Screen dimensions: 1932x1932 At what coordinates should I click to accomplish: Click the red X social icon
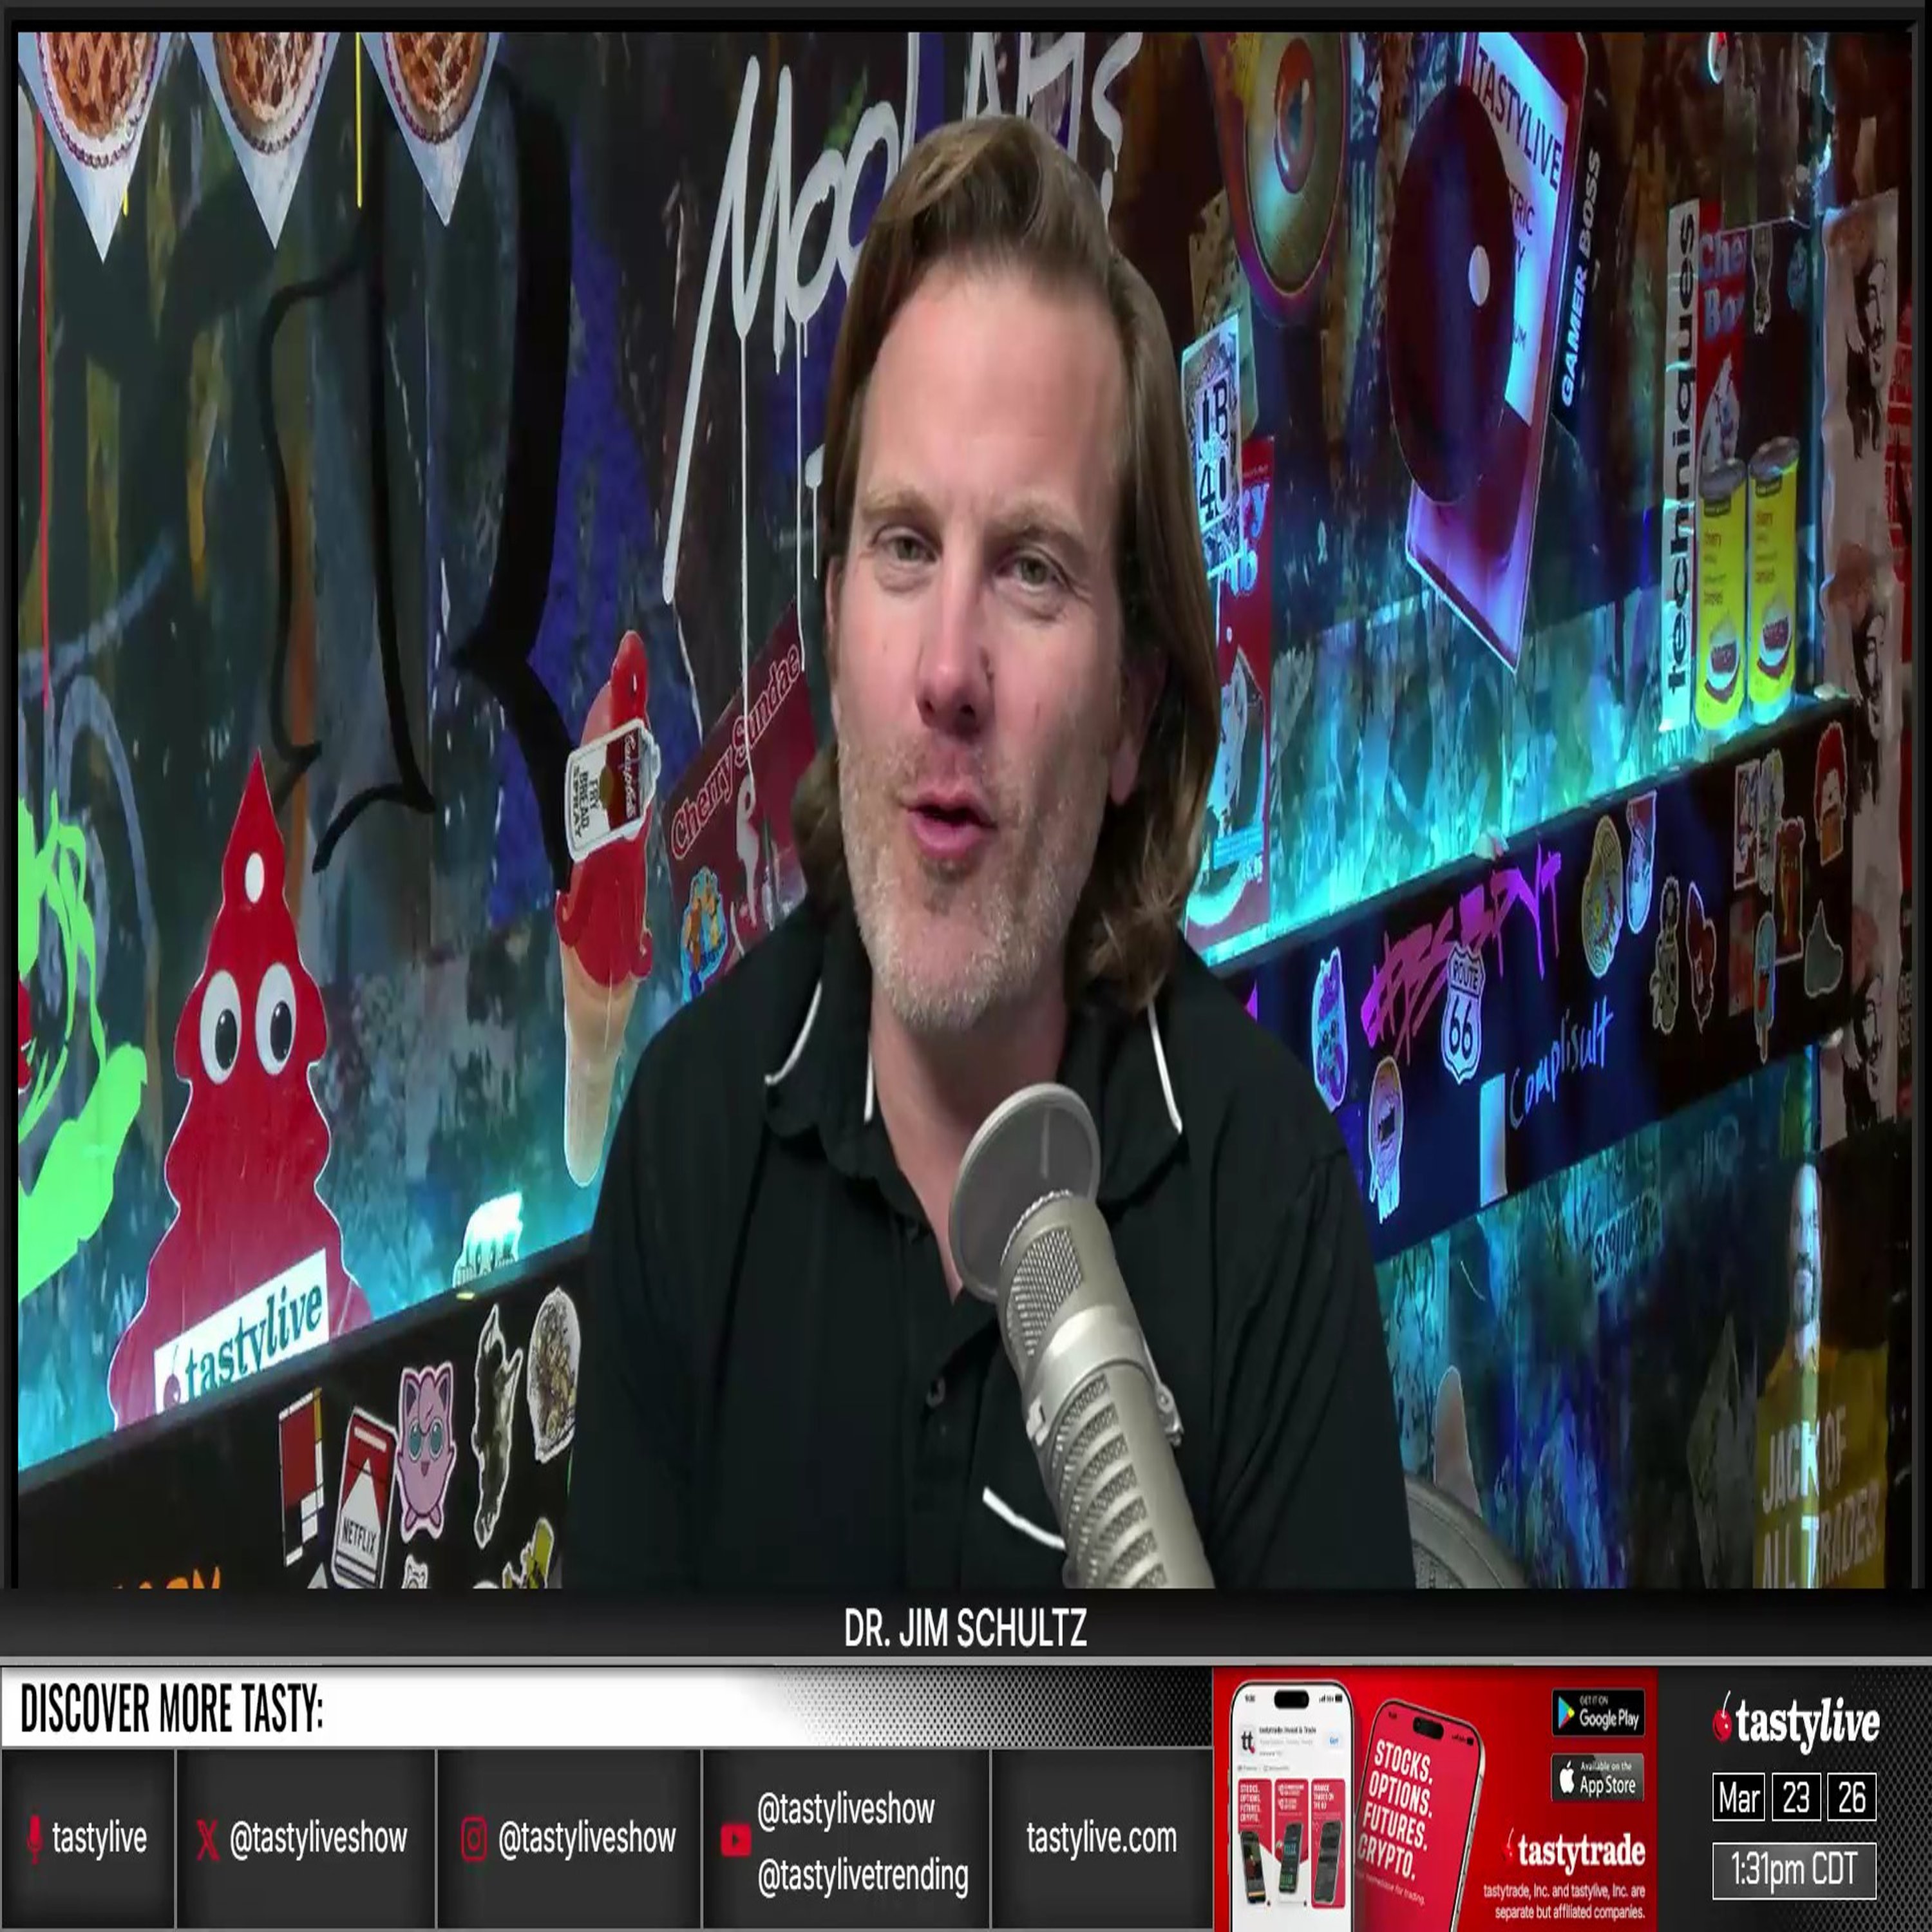tap(208, 1839)
